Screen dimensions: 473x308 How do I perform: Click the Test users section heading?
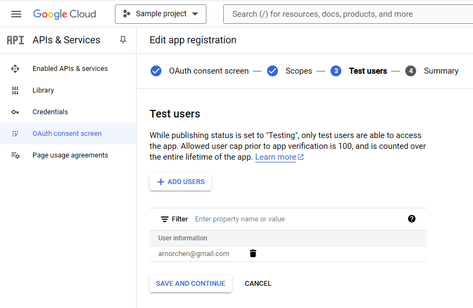click(174, 114)
